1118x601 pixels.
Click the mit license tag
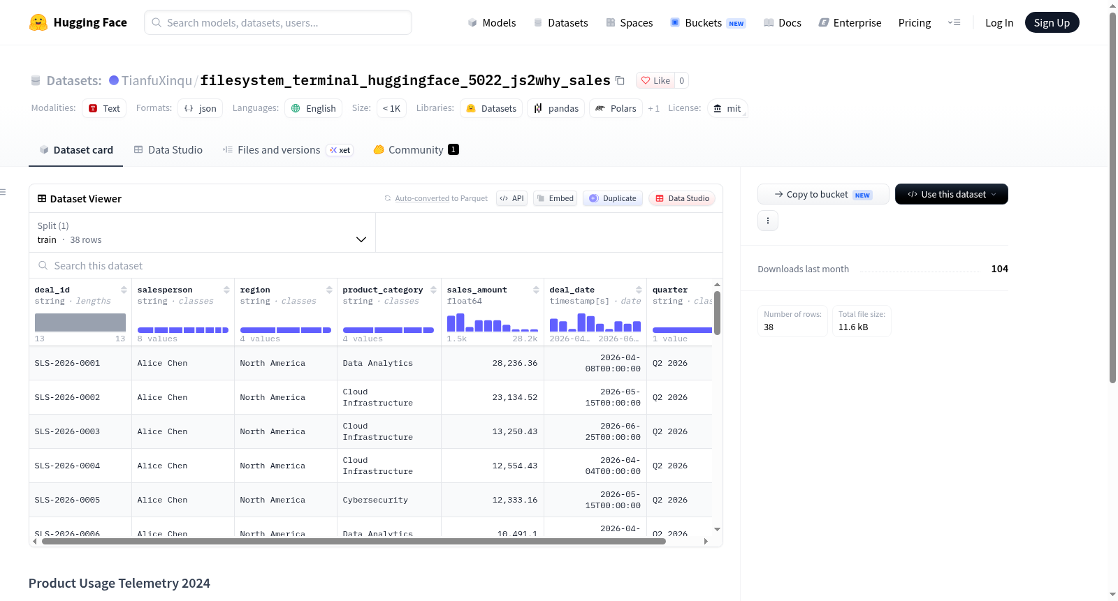pyautogui.click(x=727, y=108)
